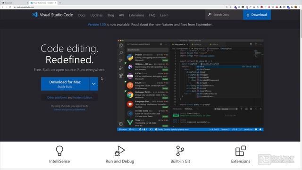Close the Document browser tab

pos(27,3)
